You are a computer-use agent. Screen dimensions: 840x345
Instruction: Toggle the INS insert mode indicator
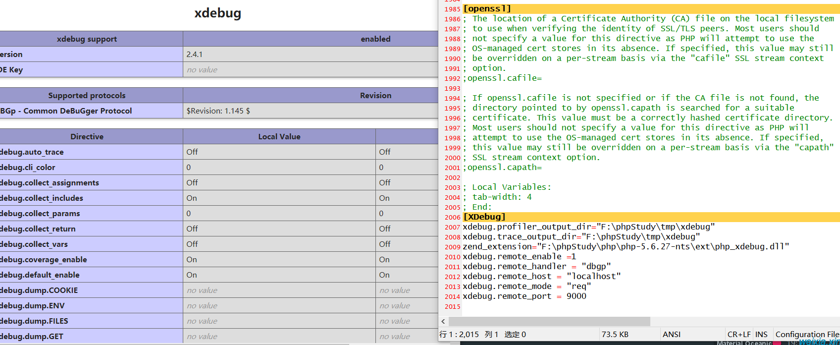tap(761, 335)
